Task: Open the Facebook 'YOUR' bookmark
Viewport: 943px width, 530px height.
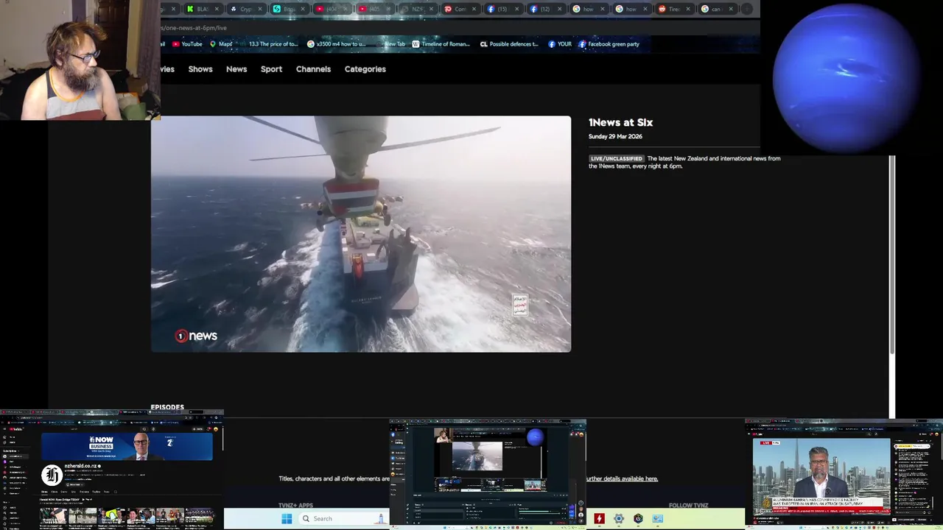Action: [560, 44]
